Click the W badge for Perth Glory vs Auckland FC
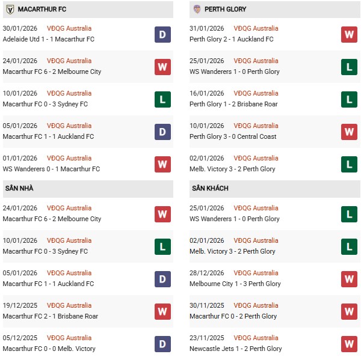Screen dimensions: 361x357 click(x=349, y=34)
